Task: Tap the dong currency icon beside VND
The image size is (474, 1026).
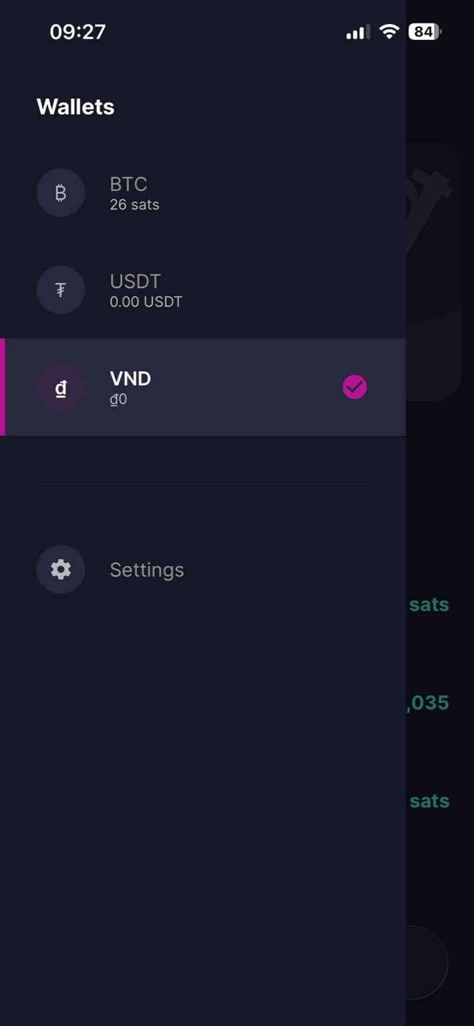Action: (x=61, y=387)
